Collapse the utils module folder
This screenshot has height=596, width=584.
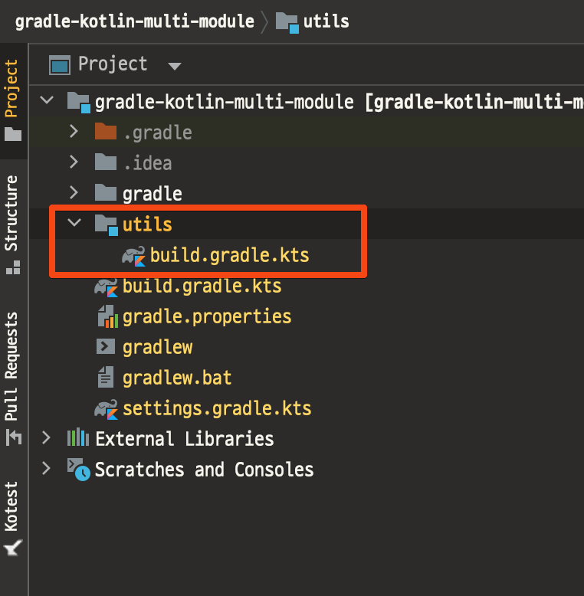[74, 222]
